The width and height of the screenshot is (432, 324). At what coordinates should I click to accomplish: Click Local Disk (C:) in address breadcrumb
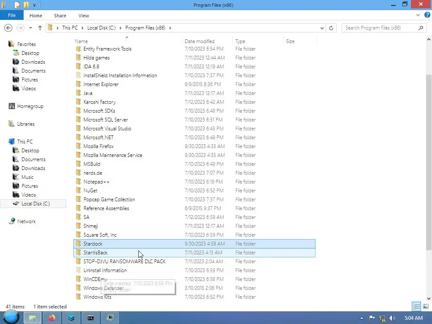click(101, 28)
